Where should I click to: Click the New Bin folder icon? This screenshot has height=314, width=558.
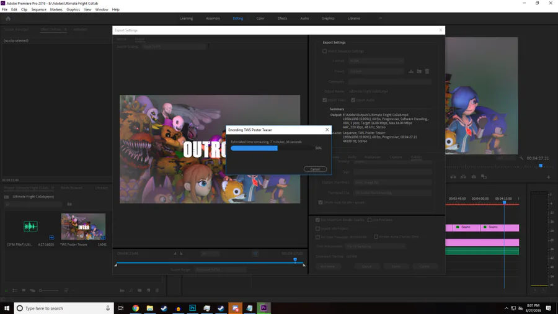click(139, 290)
